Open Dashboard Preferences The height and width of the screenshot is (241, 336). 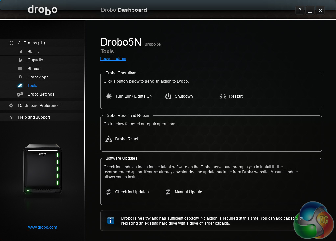click(x=40, y=106)
